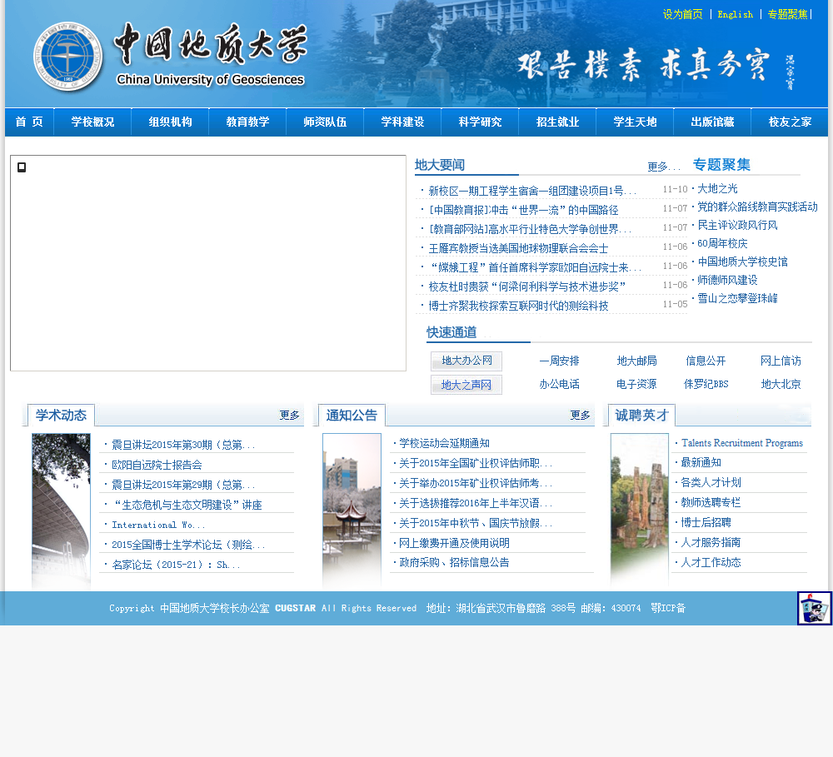The height and width of the screenshot is (757, 833).
Task: Open news 王雁宾教授当选美国地球物理联合会会士
Action: coord(518,248)
